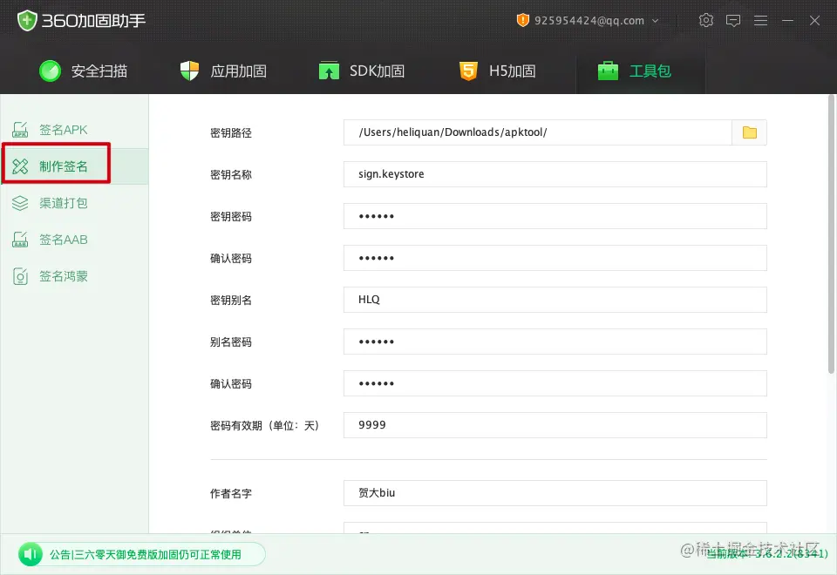The width and height of the screenshot is (837, 575).
Task: Click the 工具包 toolbox icon
Action: (608, 71)
